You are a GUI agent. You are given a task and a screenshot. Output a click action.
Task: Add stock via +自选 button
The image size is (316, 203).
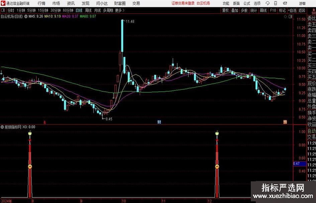tap(292, 10)
